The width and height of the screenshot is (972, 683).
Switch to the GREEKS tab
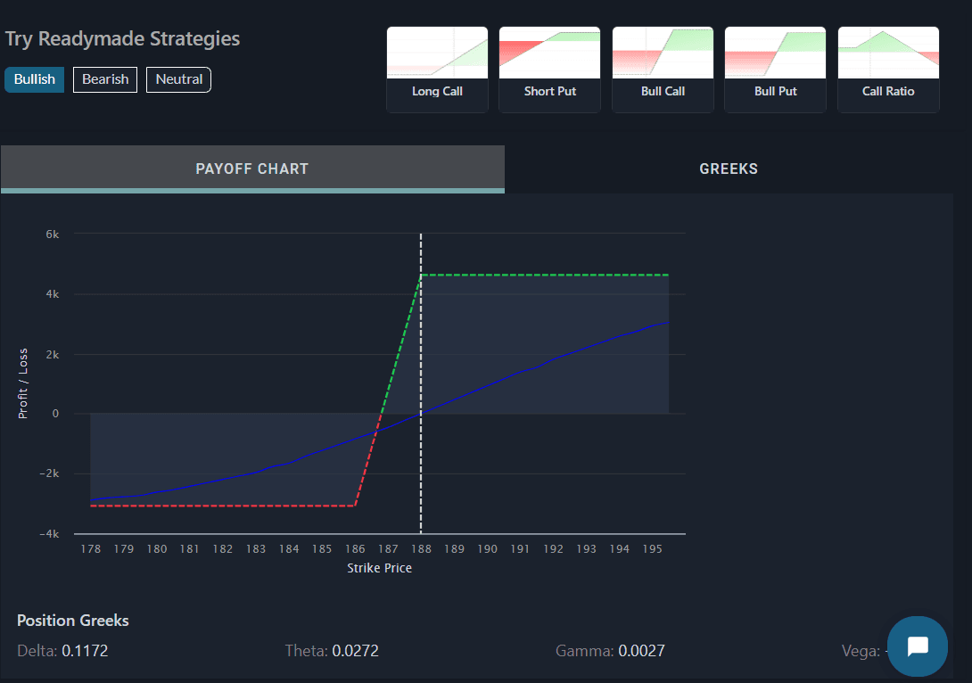tap(729, 169)
